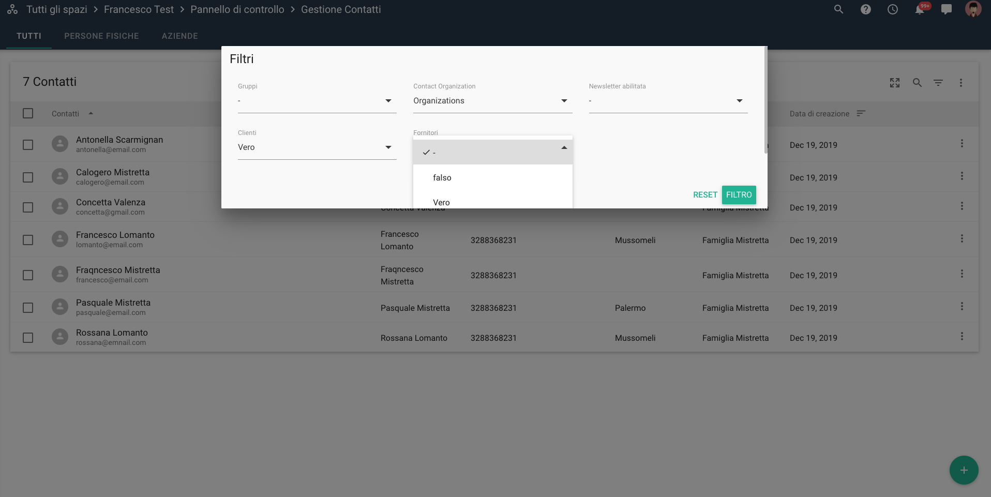Toggle fullscreen view of contacts table
Image resolution: width=991 pixels, height=497 pixels.
(x=894, y=83)
